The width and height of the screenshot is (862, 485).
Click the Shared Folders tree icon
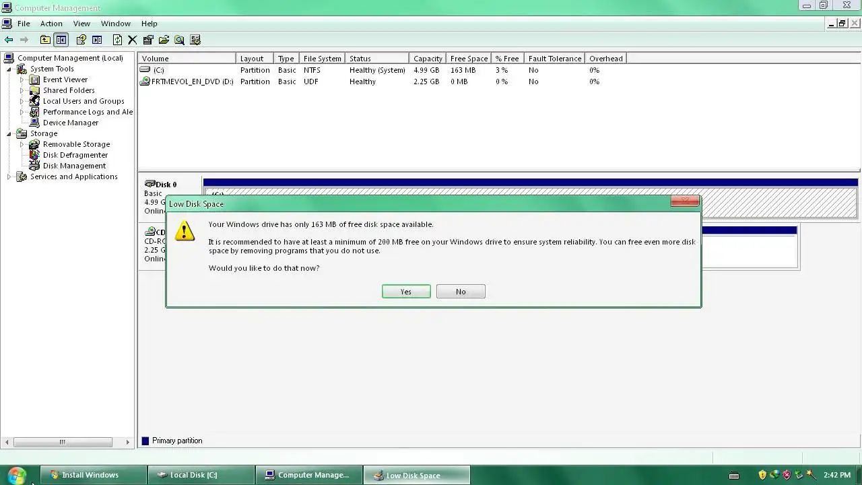point(34,90)
